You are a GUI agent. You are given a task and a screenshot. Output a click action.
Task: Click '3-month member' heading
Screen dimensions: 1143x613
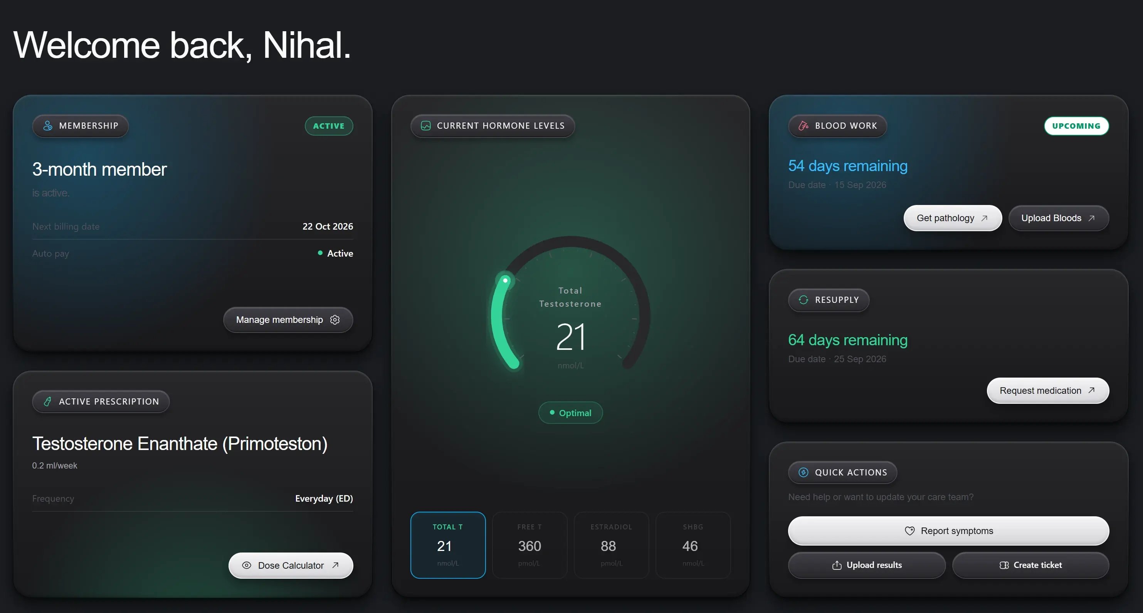[99, 170]
